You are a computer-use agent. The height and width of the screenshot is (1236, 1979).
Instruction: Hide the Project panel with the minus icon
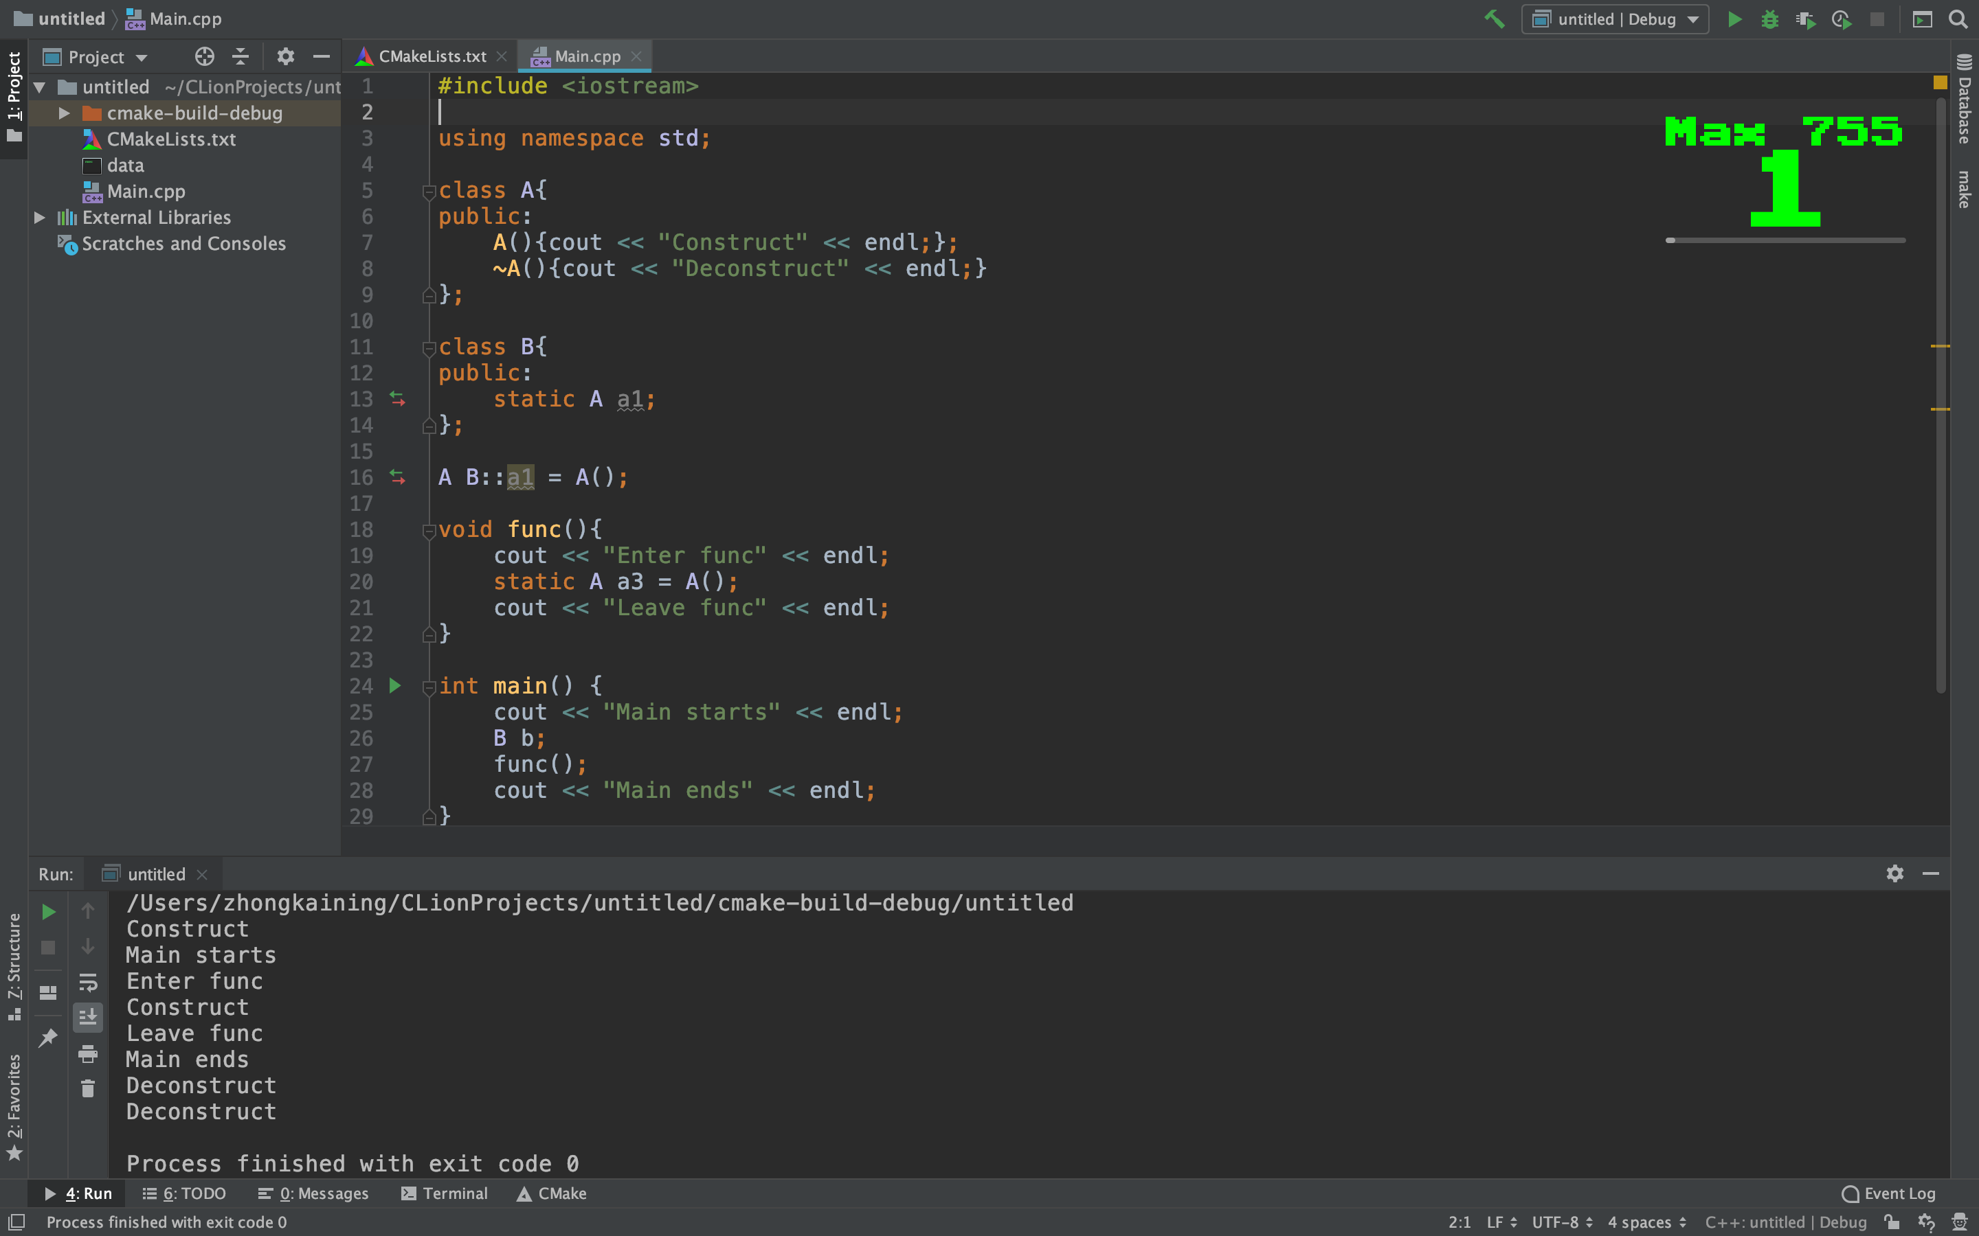click(322, 56)
